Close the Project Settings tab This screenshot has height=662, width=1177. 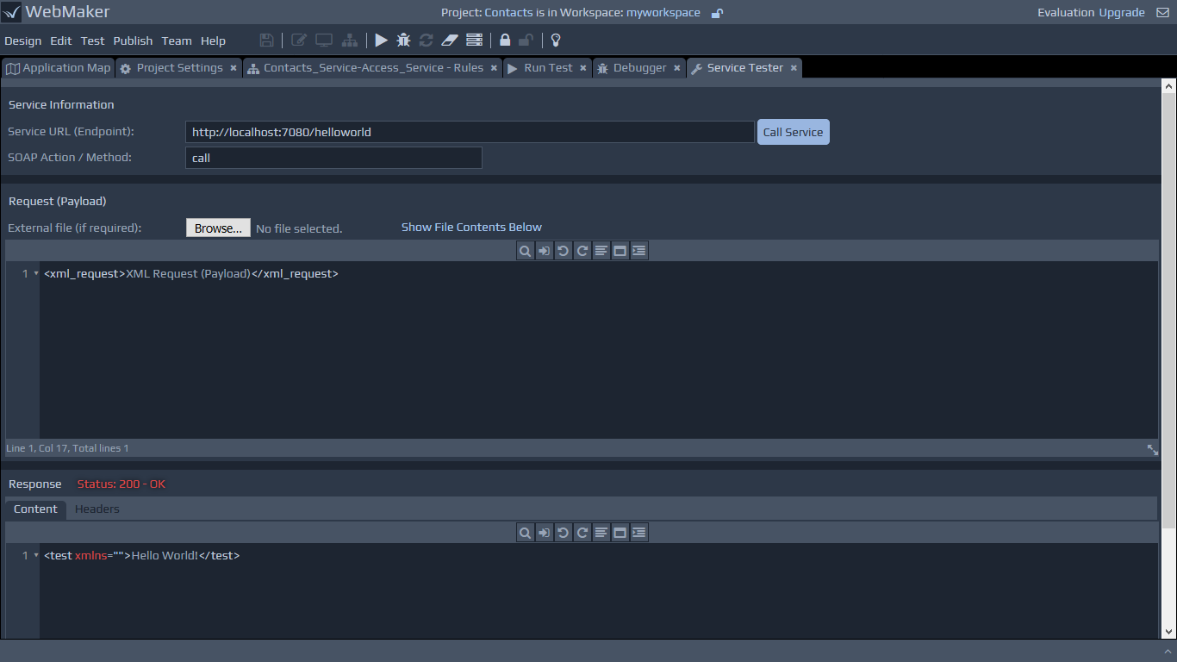tap(234, 68)
